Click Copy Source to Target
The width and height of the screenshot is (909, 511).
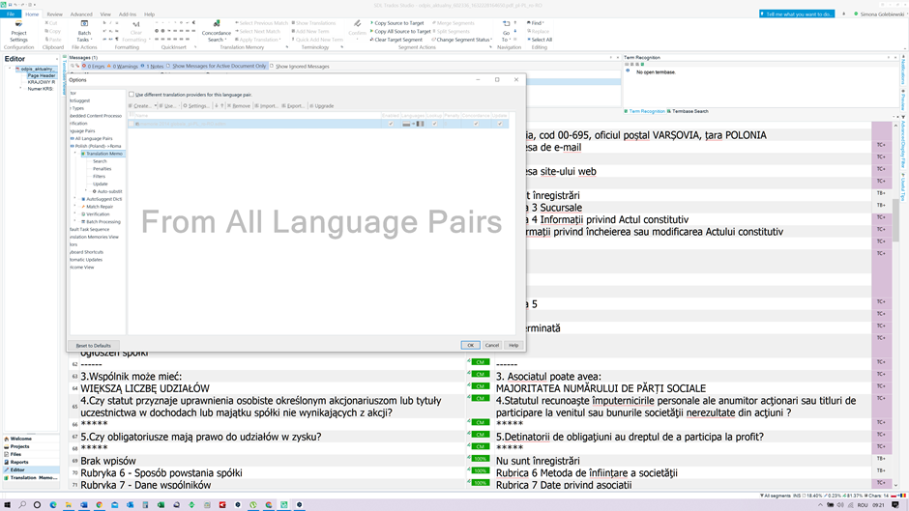pos(396,23)
